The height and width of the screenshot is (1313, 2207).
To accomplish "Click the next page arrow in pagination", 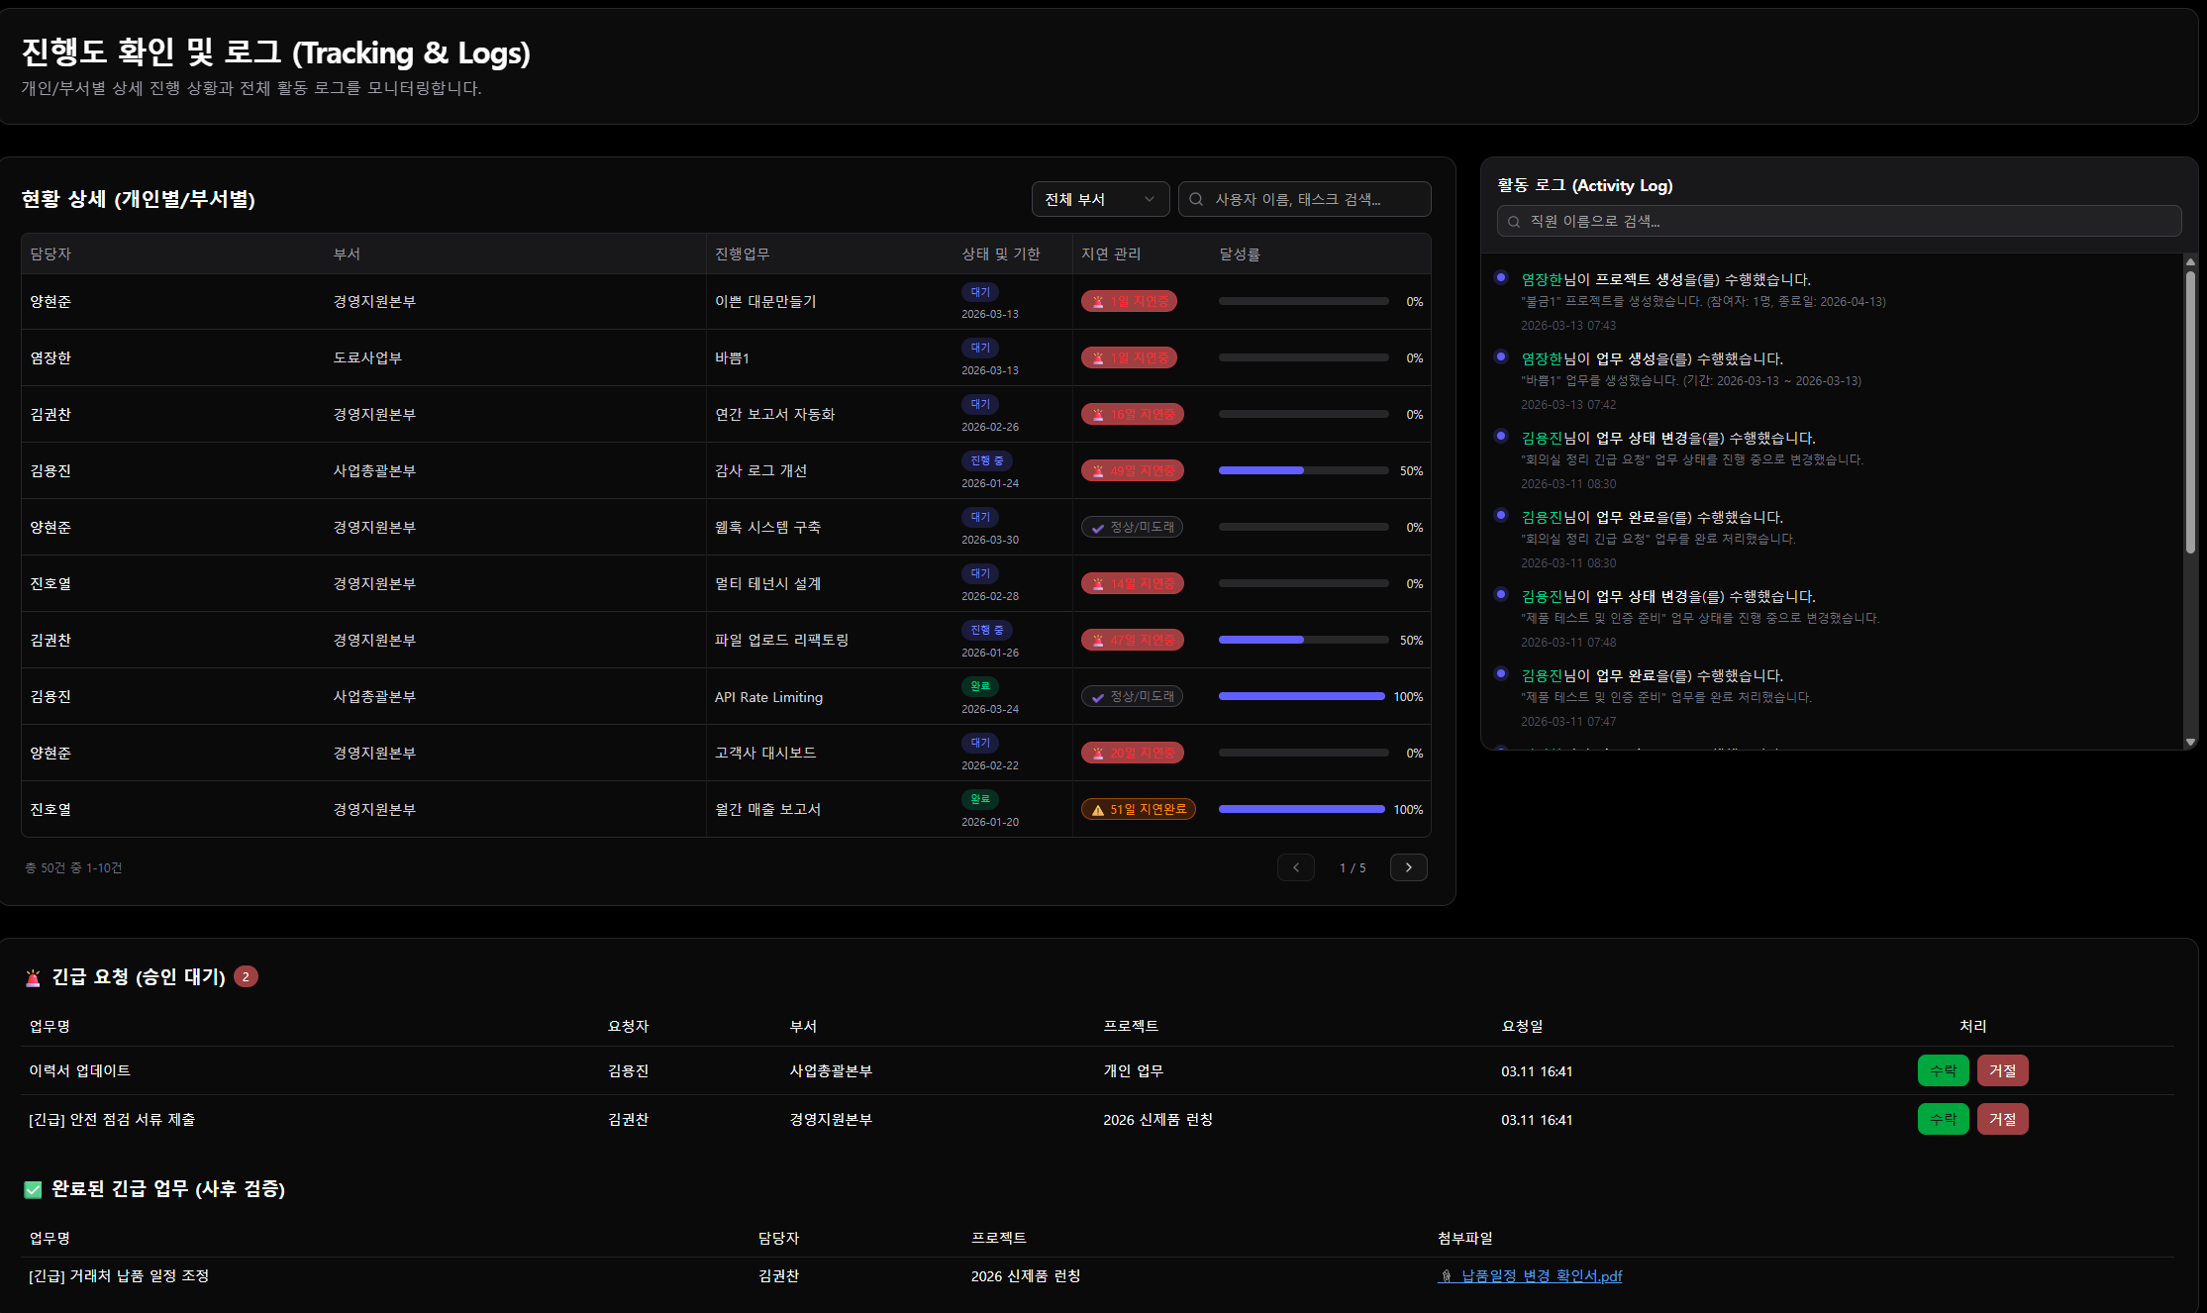I will (1408, 867).
